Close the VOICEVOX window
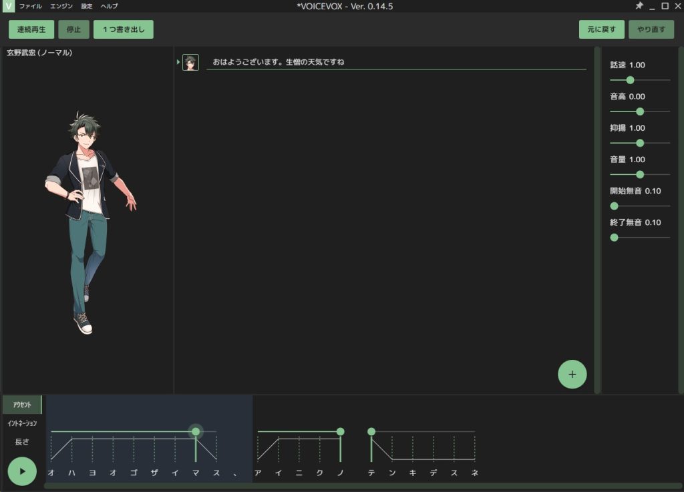Image resolution: width=684 pixels, height=492 pixels. pos(679,5)
